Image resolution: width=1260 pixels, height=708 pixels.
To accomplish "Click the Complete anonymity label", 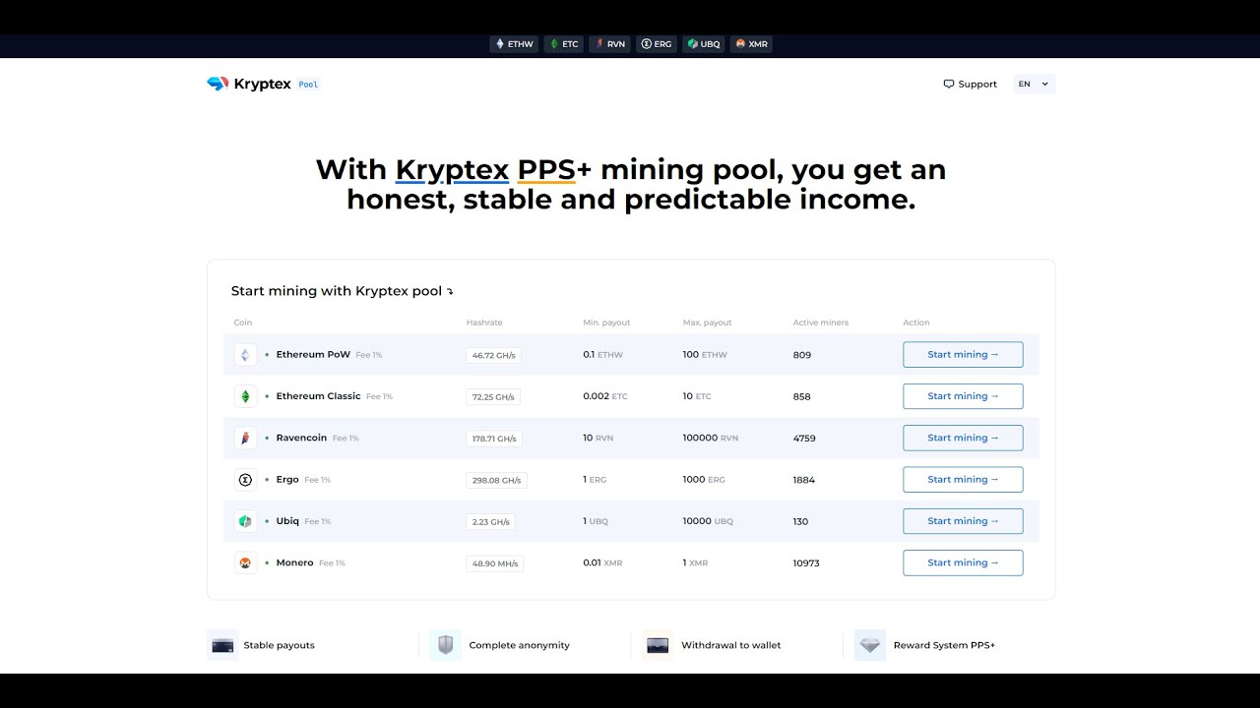I will pos(520,645).
